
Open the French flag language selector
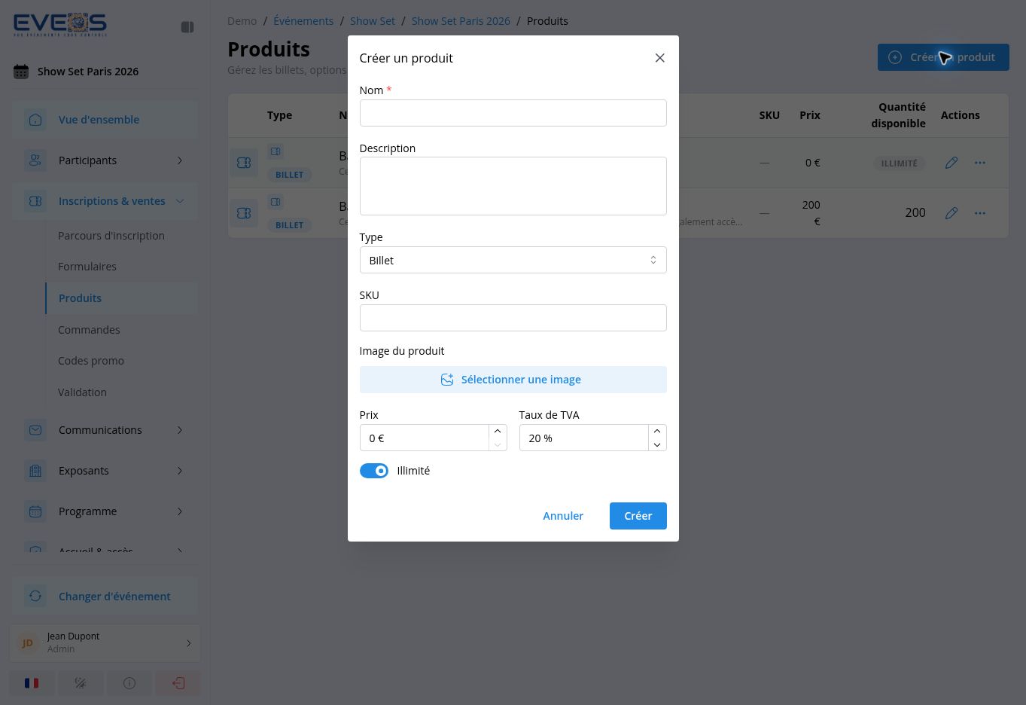click(x=32, y=683)
